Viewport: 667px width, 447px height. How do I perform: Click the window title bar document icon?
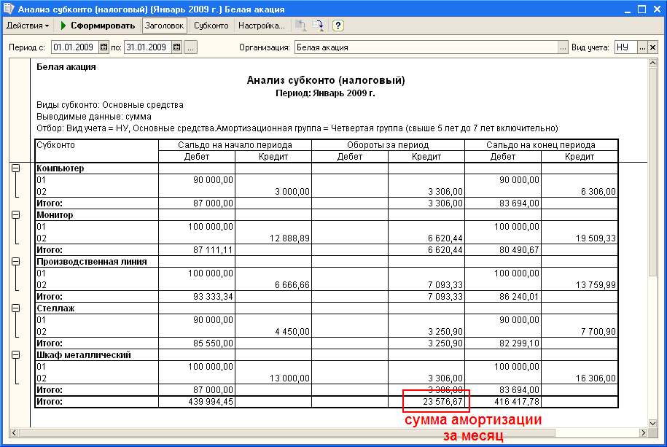(9, 9)
